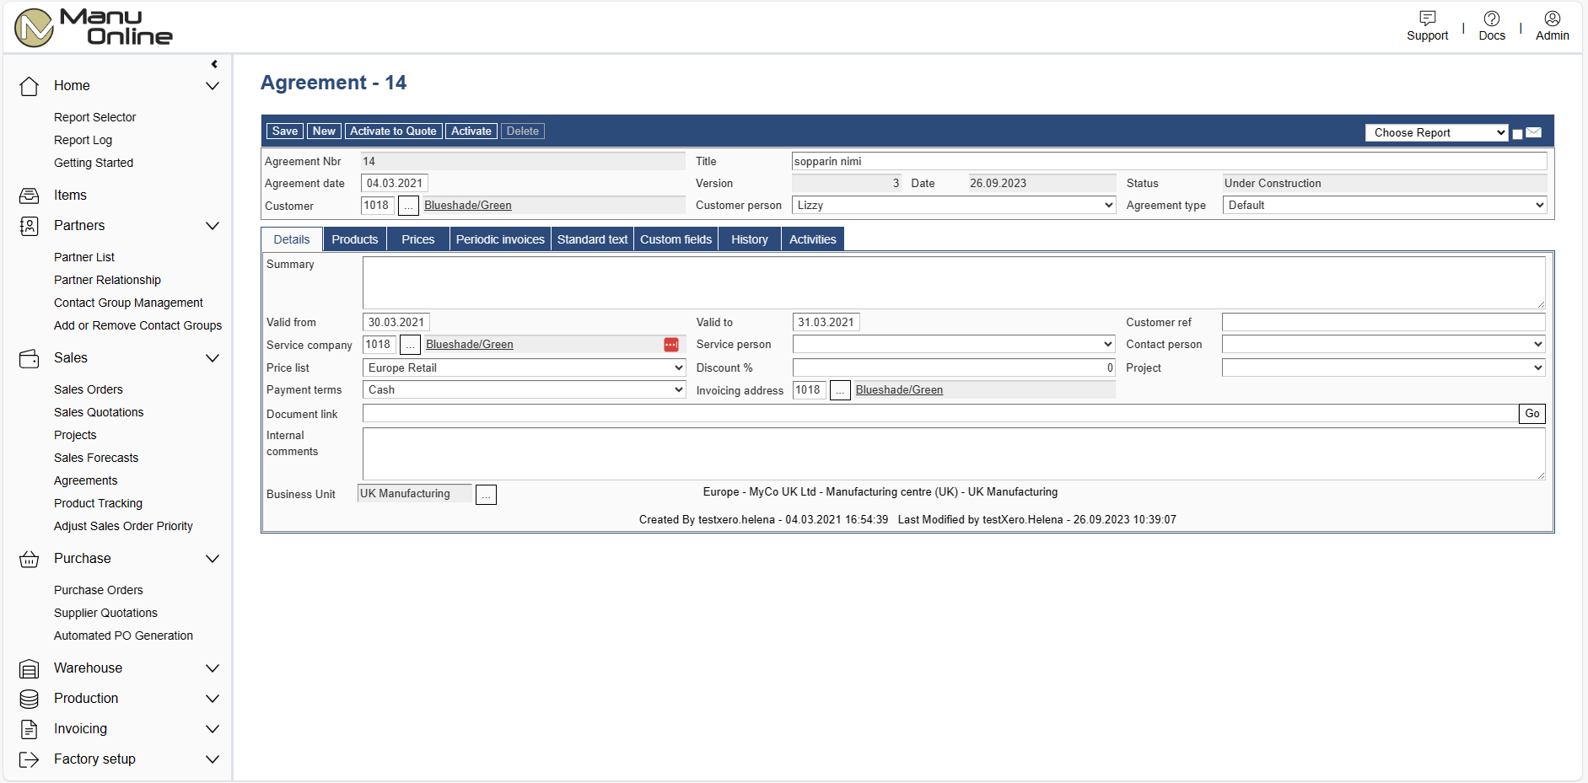Open the Choose Report dropdown
The image size is (1588, 783).
pyautogui.click(x=1436, y=132)
